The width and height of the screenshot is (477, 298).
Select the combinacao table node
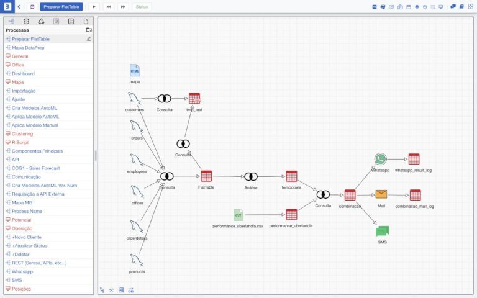click(x=350, y=195)
